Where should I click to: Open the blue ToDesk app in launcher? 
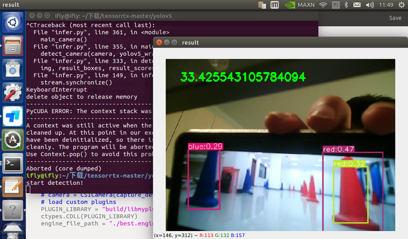click(x=12, y=116)
